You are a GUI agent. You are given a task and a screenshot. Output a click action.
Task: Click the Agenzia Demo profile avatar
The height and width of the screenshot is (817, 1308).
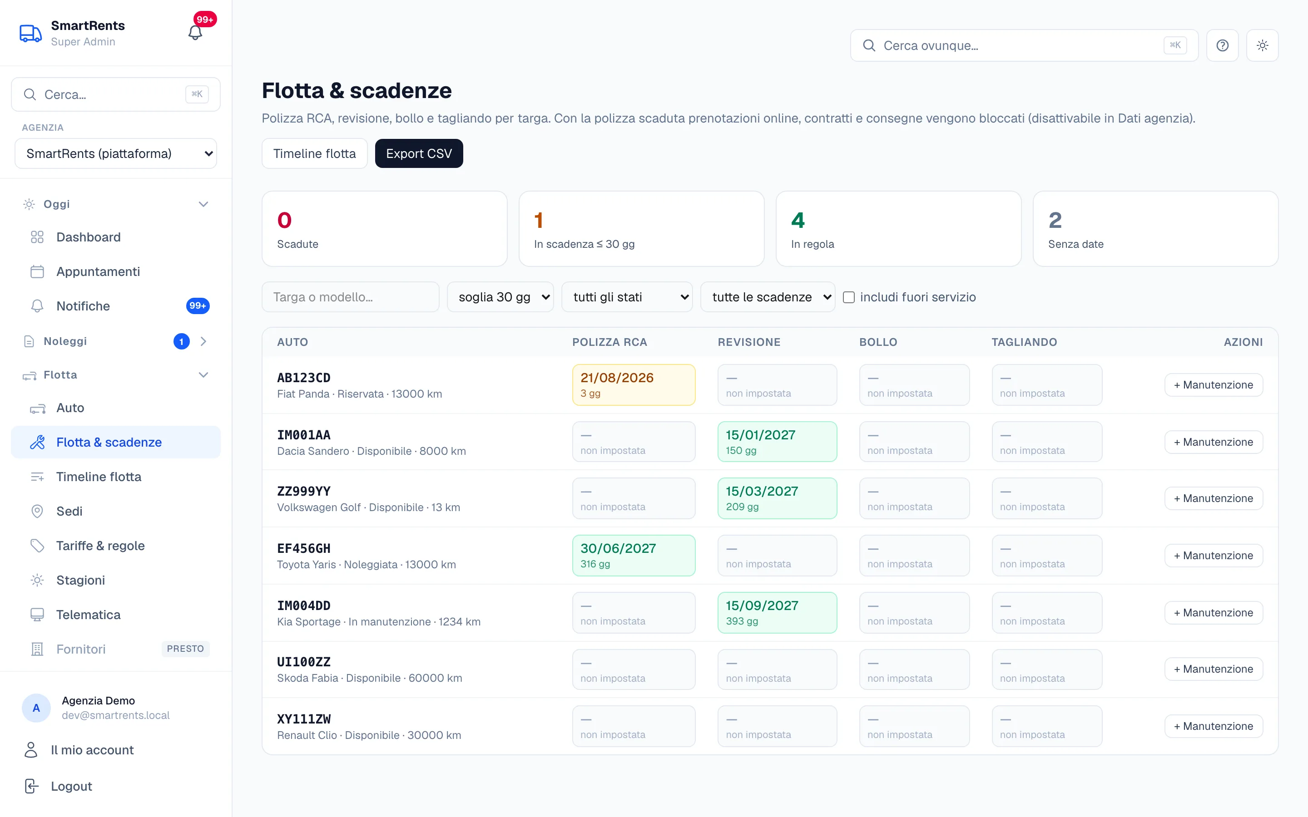(36, 708)
